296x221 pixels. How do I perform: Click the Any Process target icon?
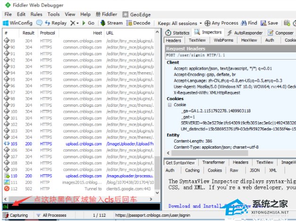tap(207, 23)
